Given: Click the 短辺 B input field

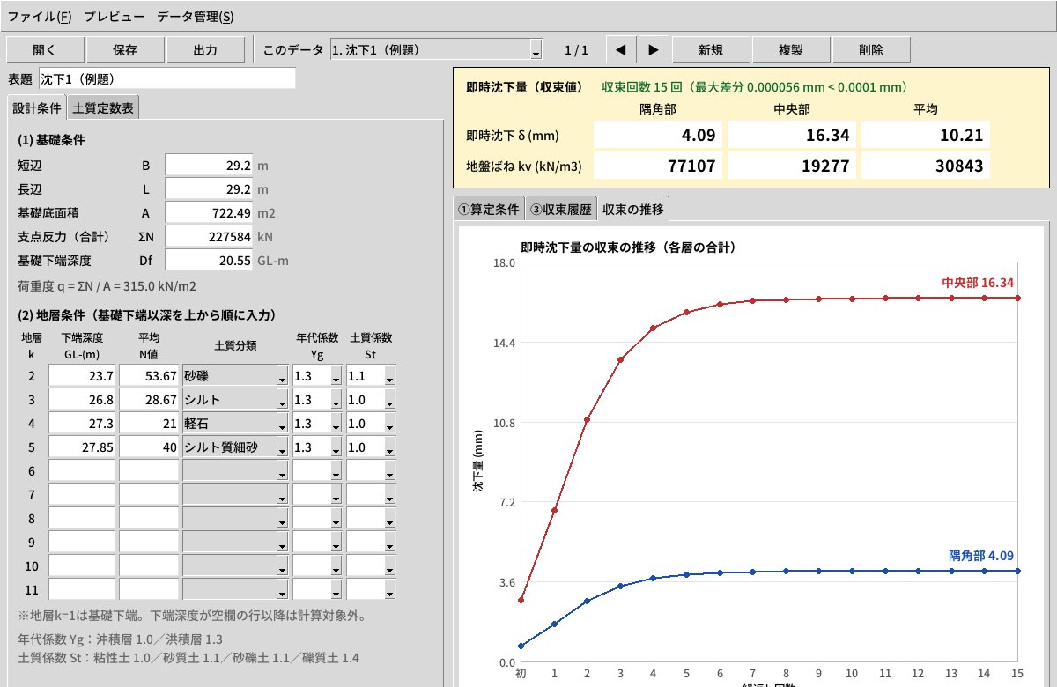Looking at the screenshot, I should [210, 166].
